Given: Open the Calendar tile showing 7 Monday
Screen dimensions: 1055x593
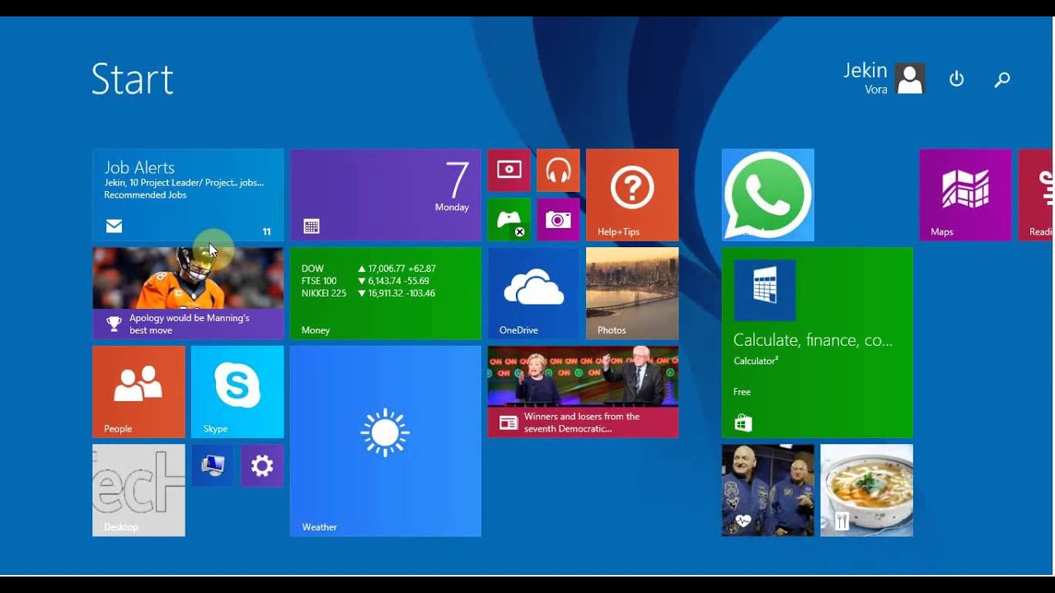Looking at the screenshot, I should click(386, 195).
